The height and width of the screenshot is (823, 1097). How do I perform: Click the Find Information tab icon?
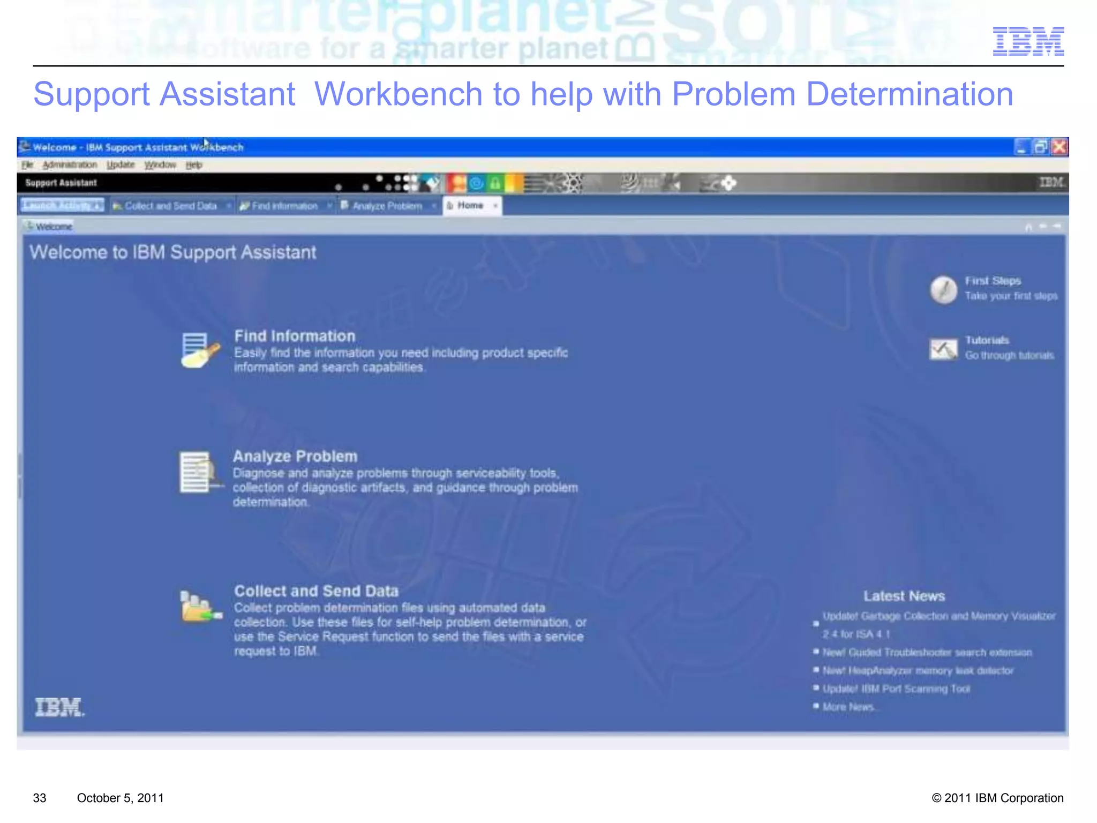tap(244, 206)
